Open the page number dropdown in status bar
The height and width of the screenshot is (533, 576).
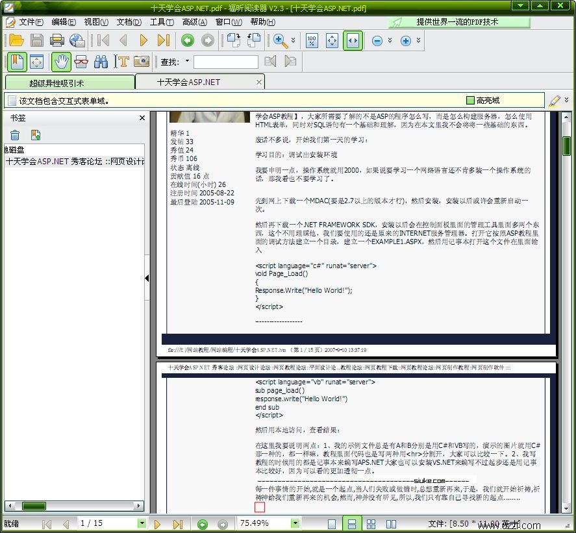142,523
